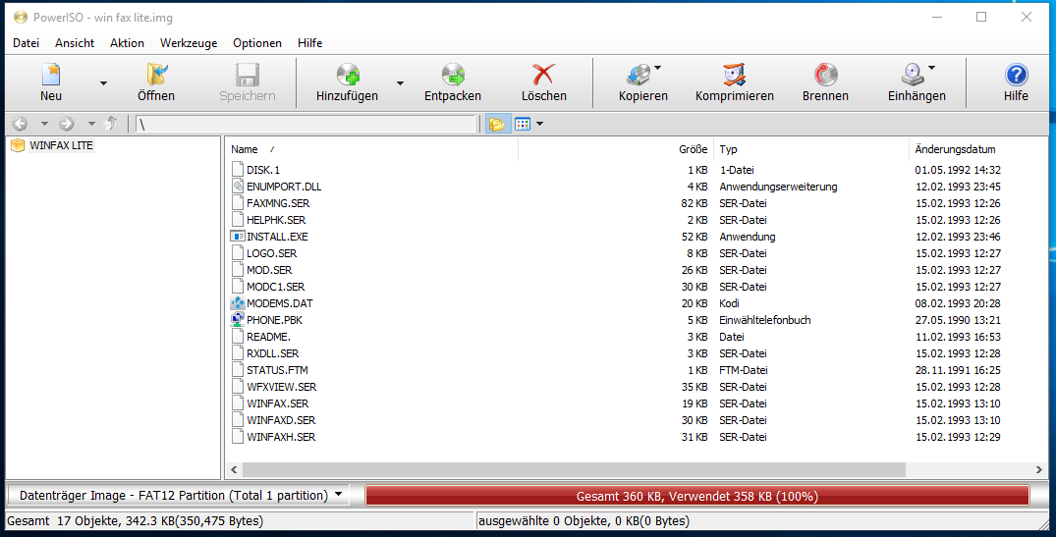Open the forward history dropdown arrow
This screenshot has height=537, width=1056.
pyautogui.click(x=91, y=124)
